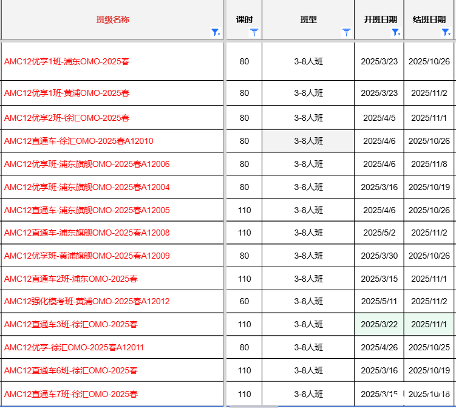Select end date 2025/11/8 cell
The height and width of the screenshot is (408, 456).
coord(429,164)
